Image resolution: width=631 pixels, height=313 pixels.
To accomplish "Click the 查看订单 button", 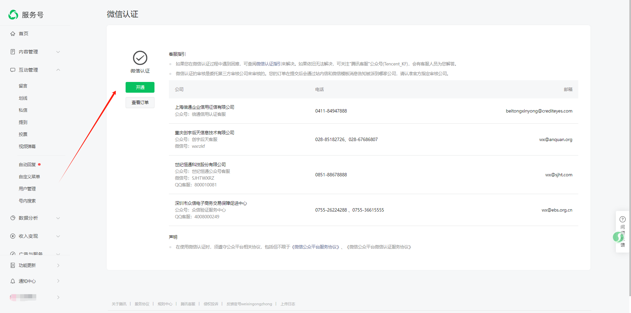I will (x=140, y=102).
